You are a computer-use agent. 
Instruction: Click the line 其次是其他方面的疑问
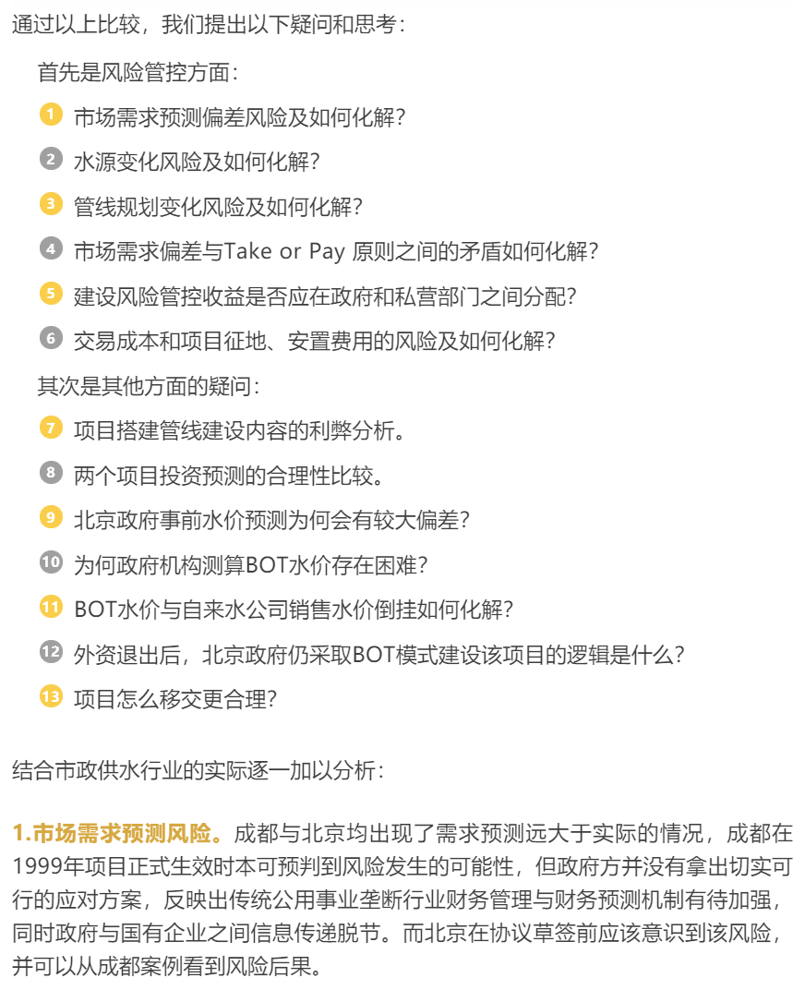tap(149, 386)
